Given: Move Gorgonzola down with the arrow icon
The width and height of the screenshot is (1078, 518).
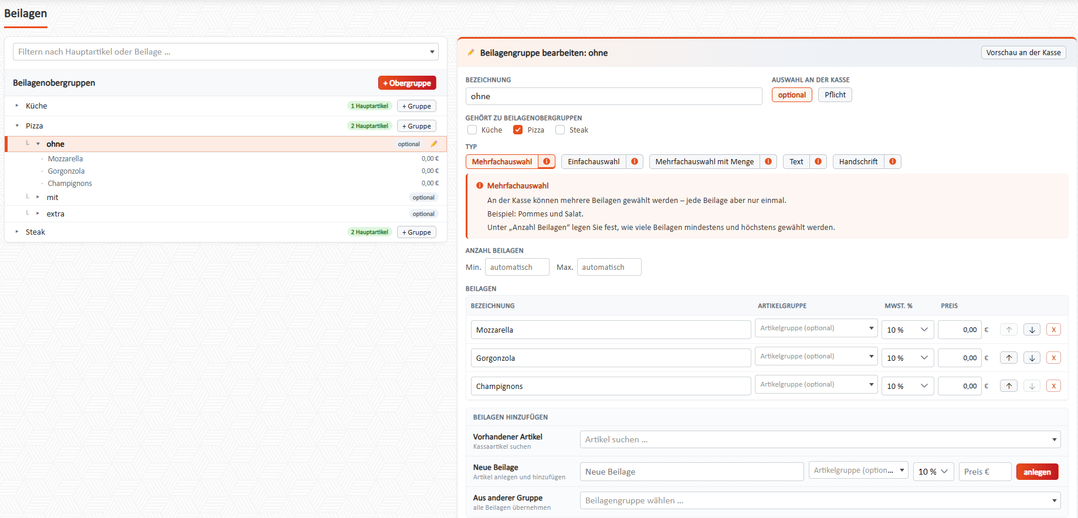Looking at the screenshot, I should click(1032, 358).
